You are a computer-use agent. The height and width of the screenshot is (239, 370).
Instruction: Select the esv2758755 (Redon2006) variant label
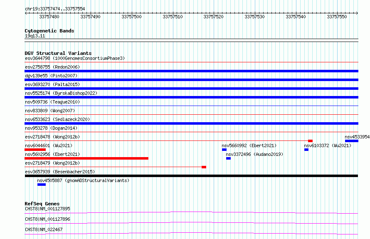point(52,67)
